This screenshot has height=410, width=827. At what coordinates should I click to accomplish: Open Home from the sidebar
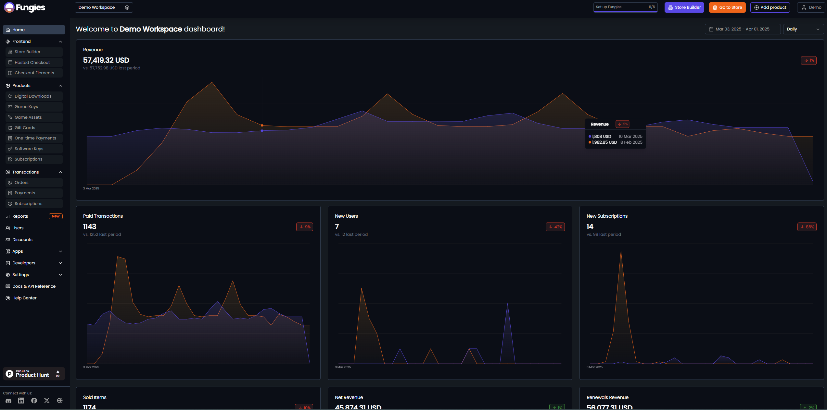(x=34, y=30)
